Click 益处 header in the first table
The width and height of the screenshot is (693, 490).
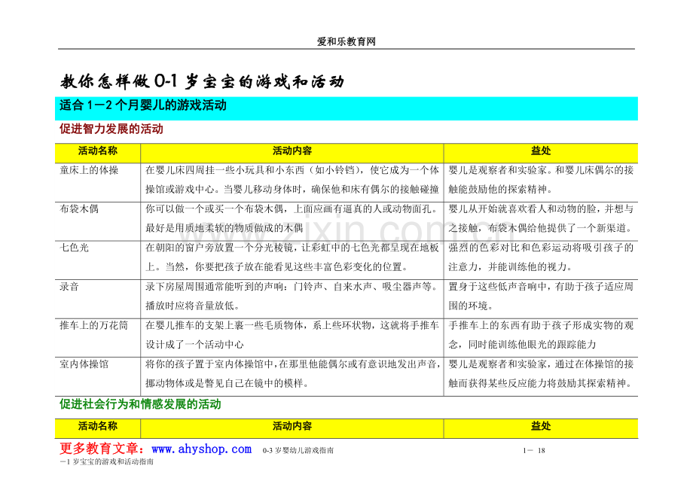(540, 151)
